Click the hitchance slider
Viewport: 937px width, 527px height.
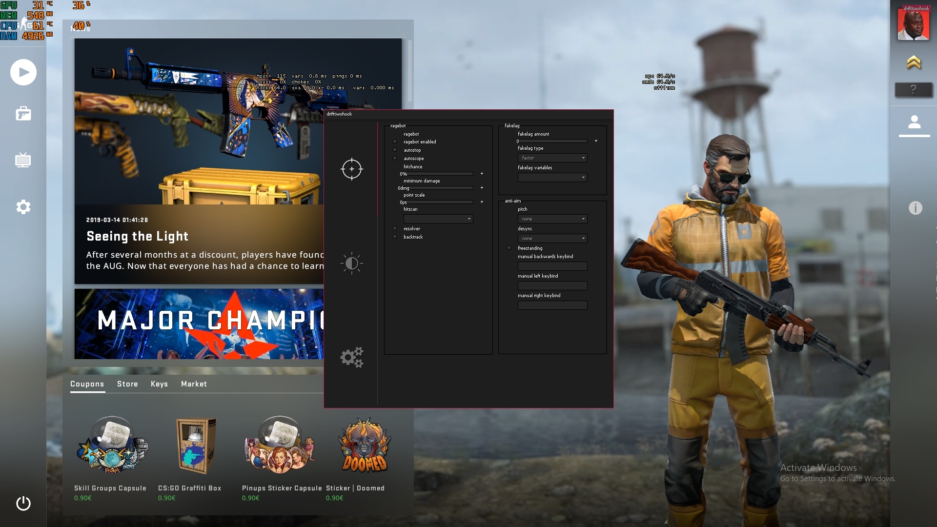click(x=438, y=174)
